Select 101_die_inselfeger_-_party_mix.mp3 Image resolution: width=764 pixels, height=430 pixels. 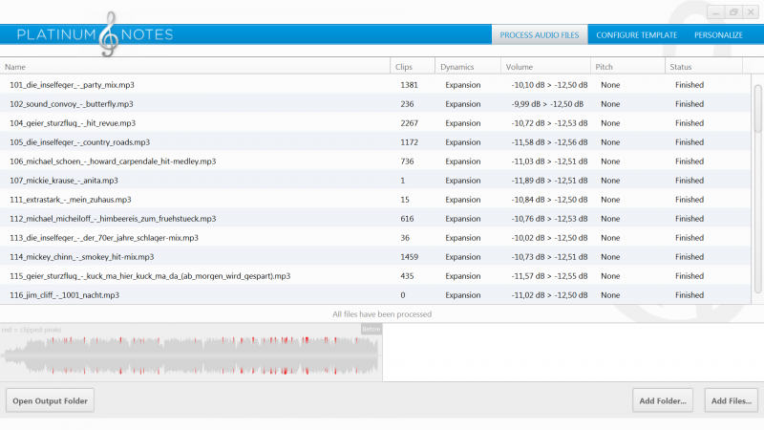pyautogui.click(x=73, y=85)
